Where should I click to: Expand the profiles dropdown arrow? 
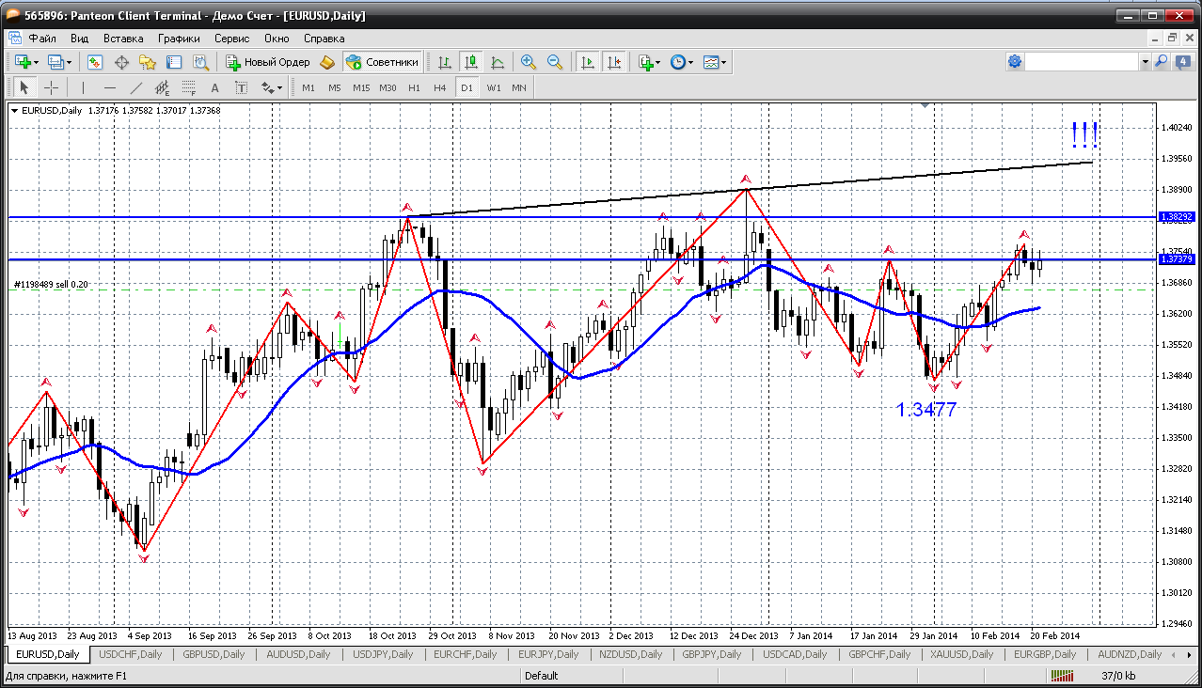point(70,62)
